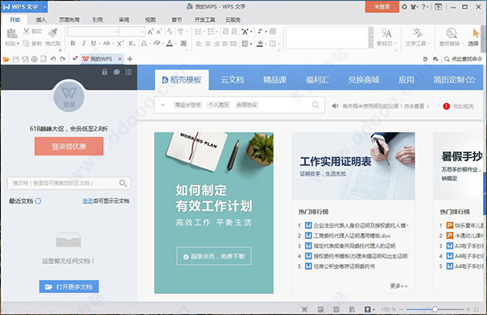
Task: Click the Select arrow tool (选择)
Action: [474, 37]
